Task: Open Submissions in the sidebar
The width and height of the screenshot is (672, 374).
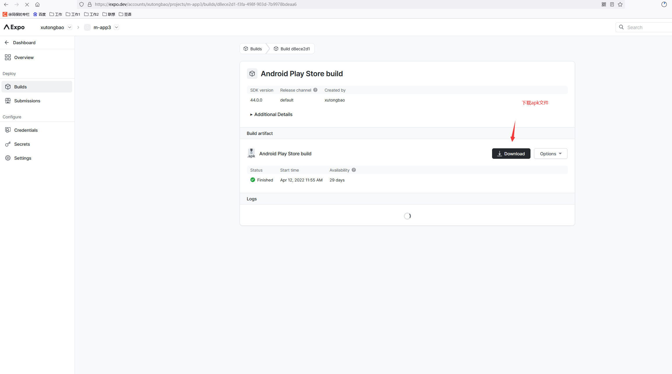Action: point(27,101)
